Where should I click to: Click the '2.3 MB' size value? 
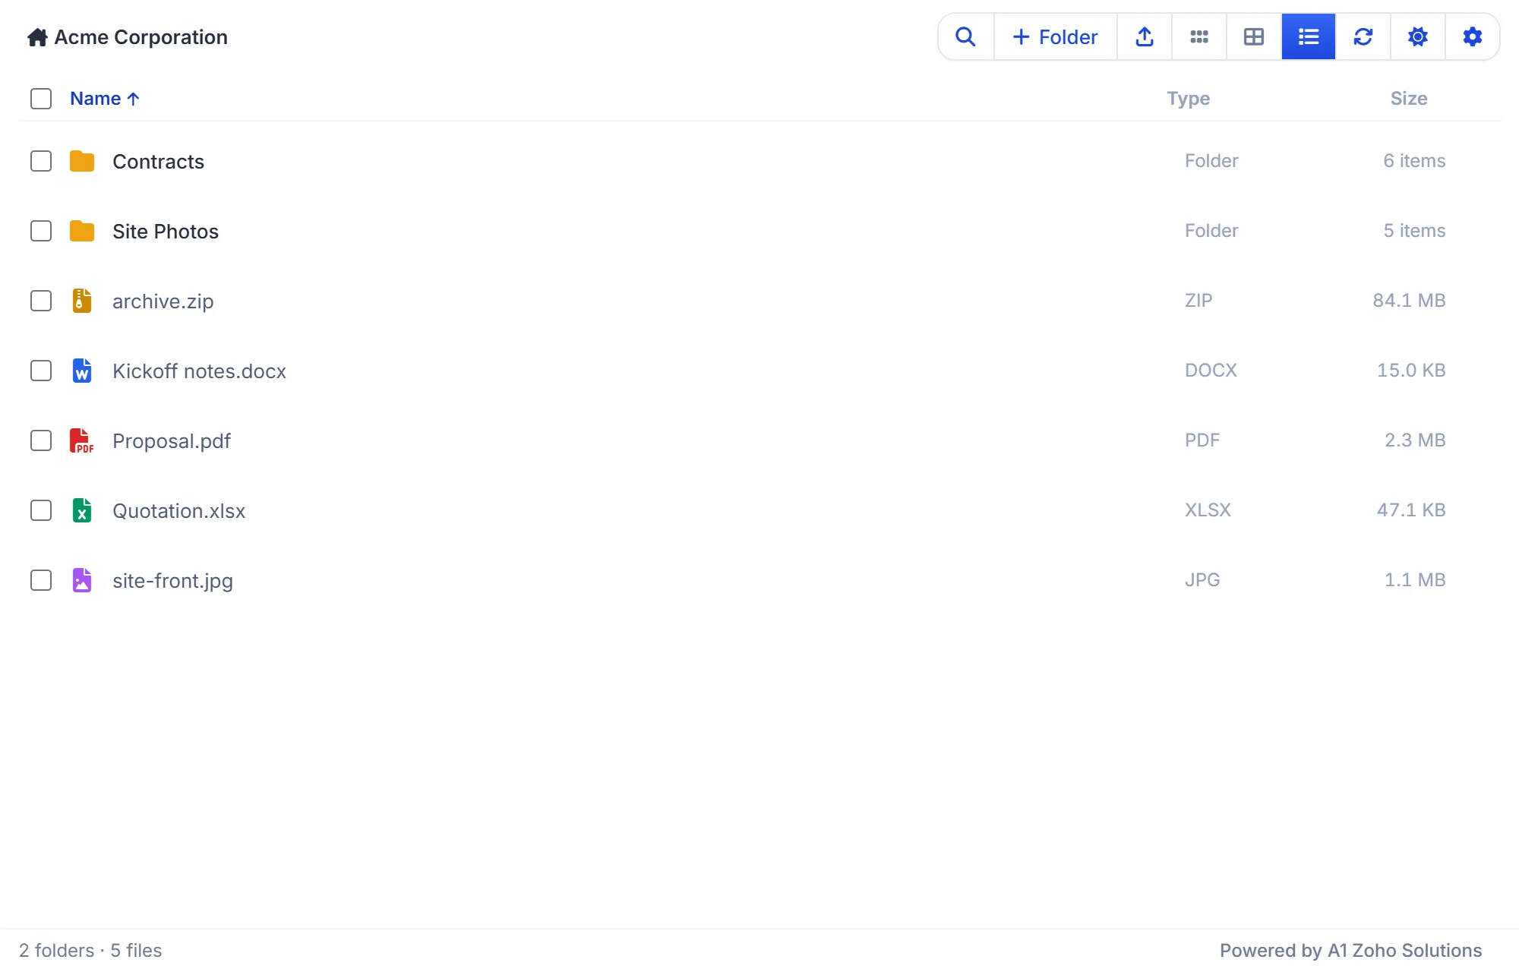click(x=1415, y=440)
